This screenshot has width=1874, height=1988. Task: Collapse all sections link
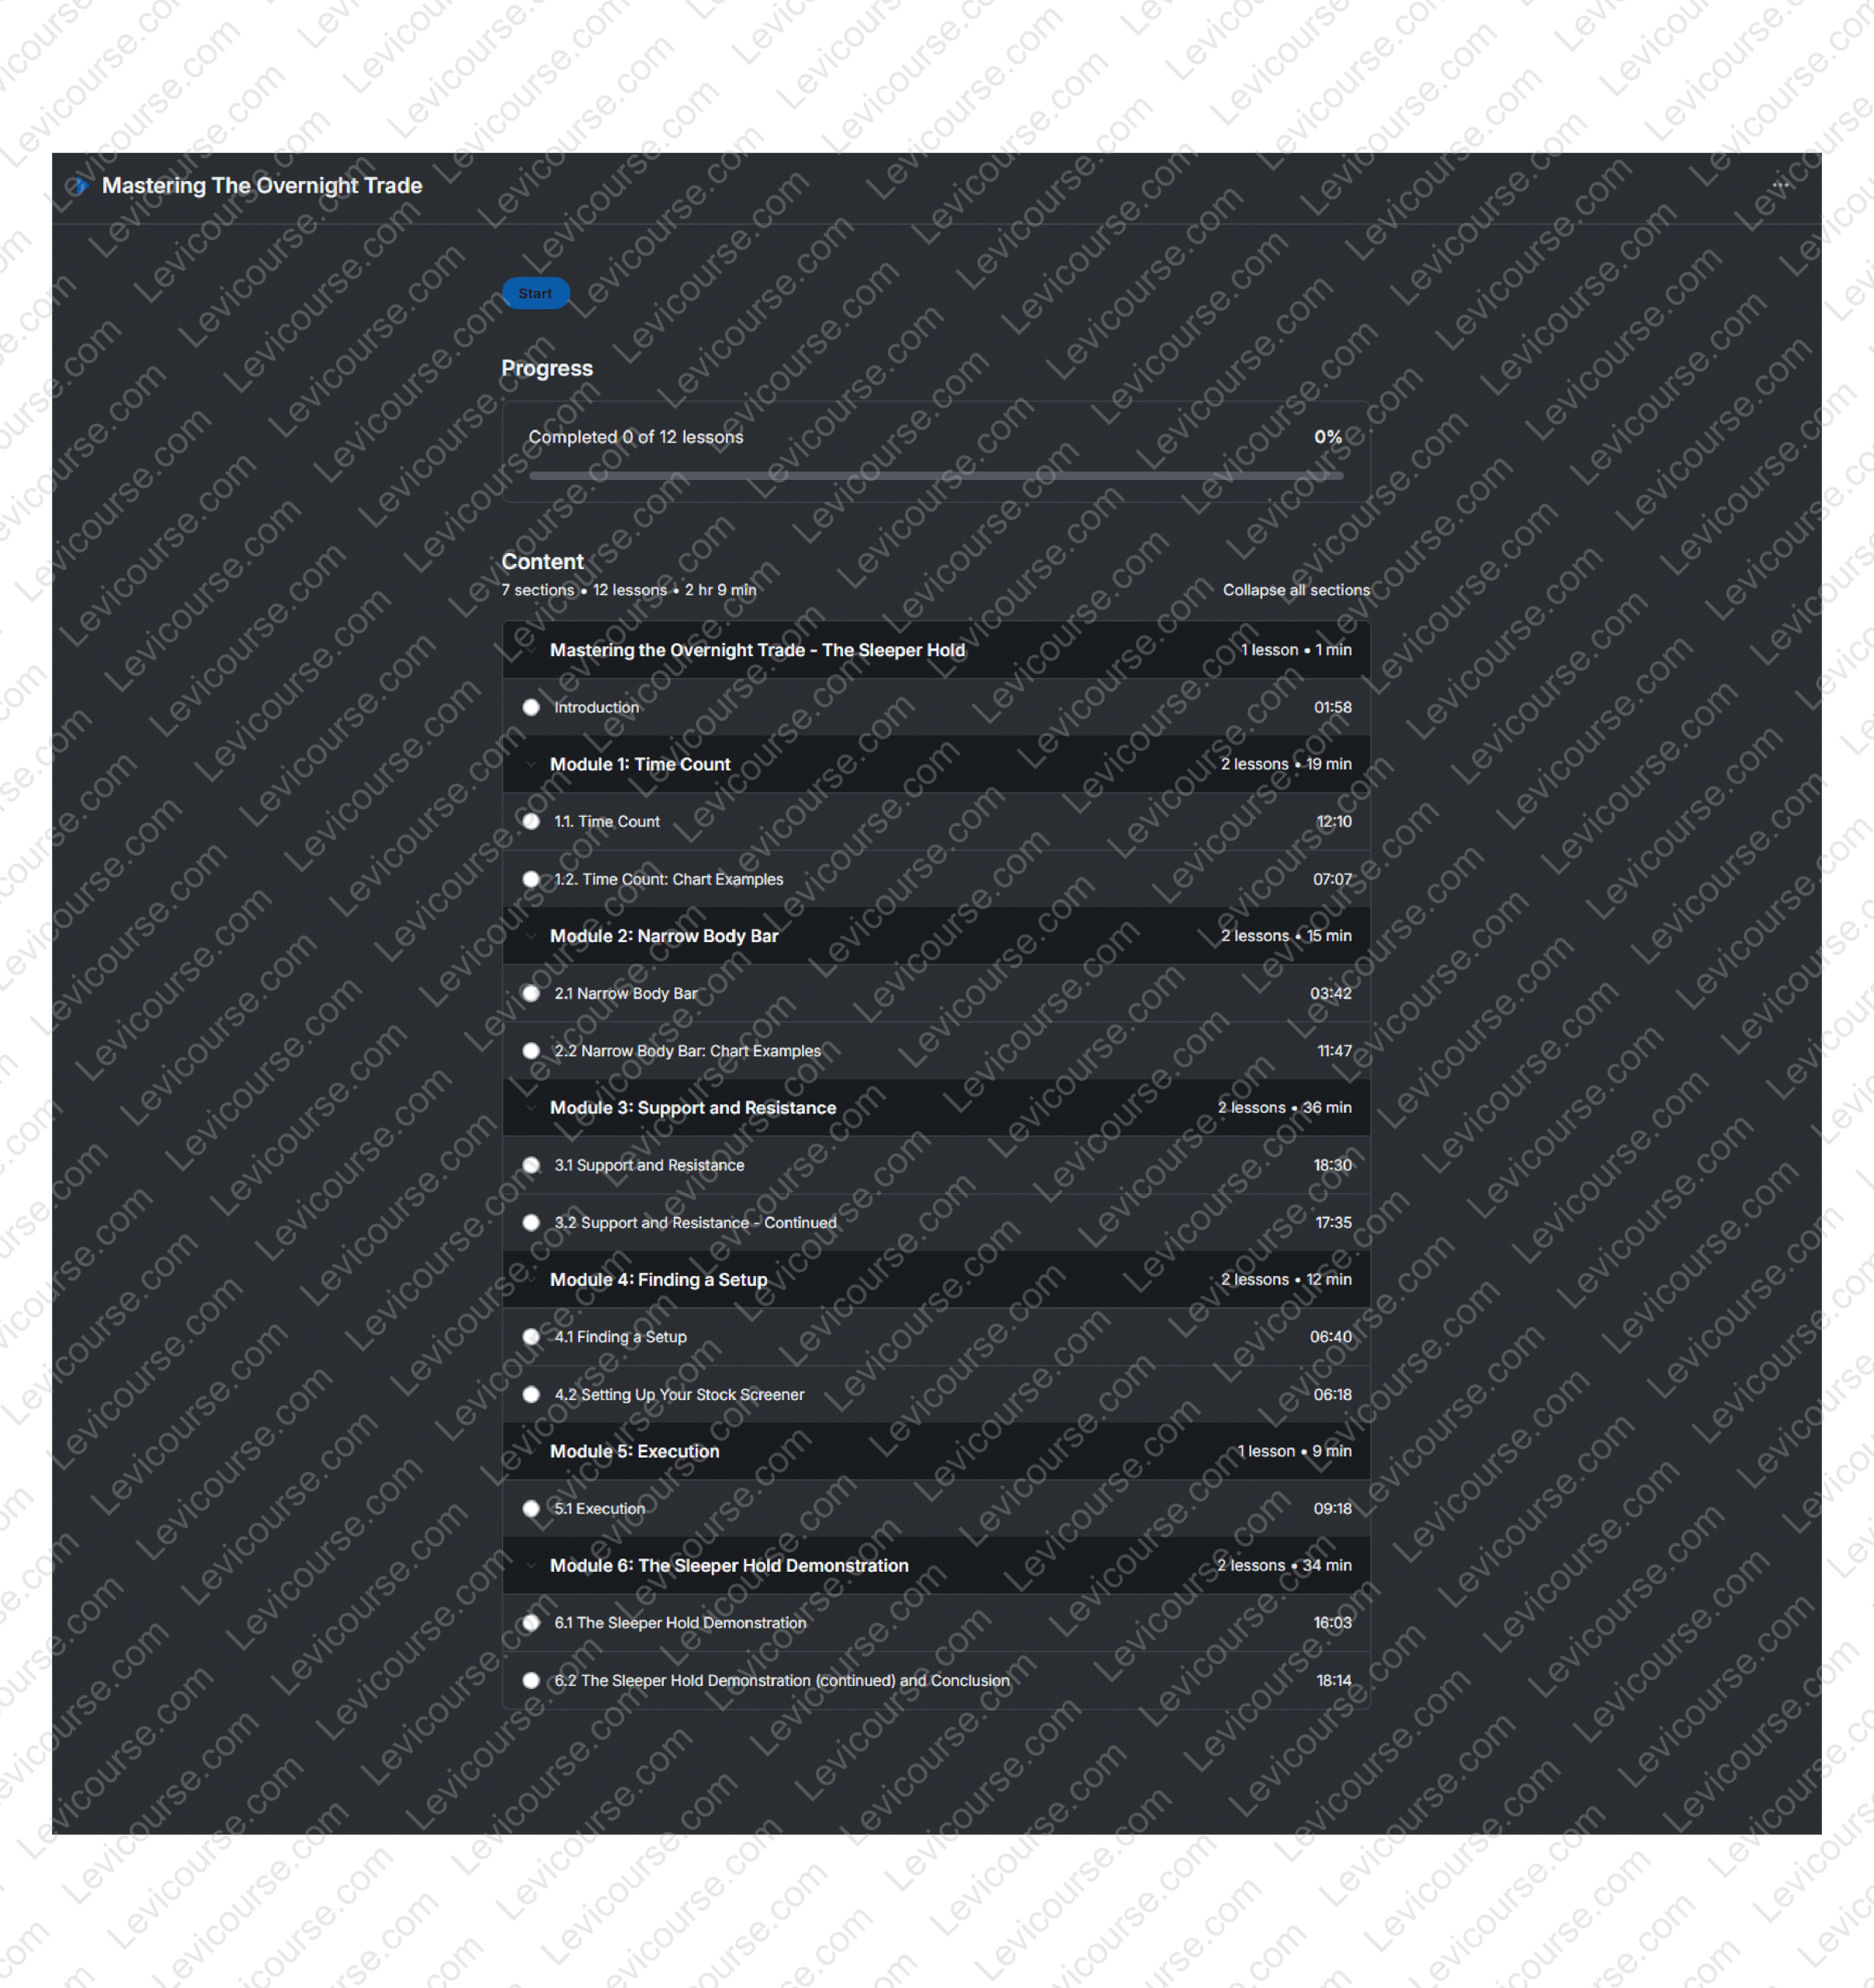[x=1296, y=590]
